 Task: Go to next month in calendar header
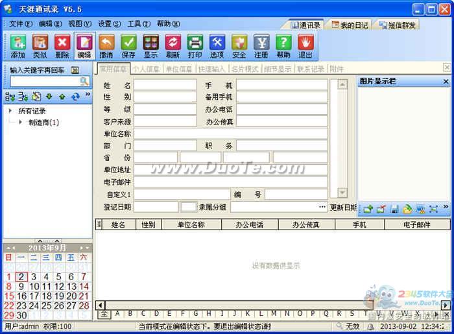(x=81, y=248)
